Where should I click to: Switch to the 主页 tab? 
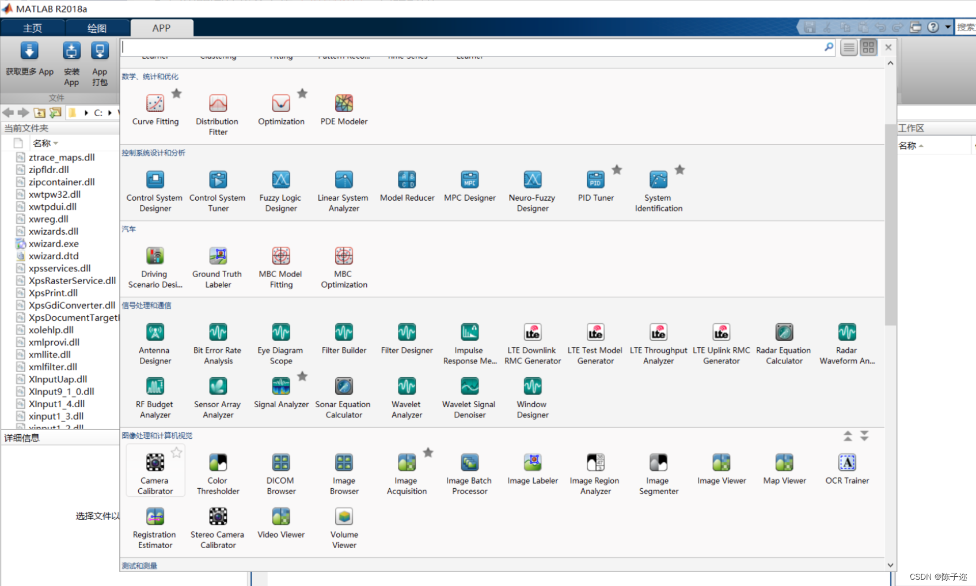coord(32,28)
